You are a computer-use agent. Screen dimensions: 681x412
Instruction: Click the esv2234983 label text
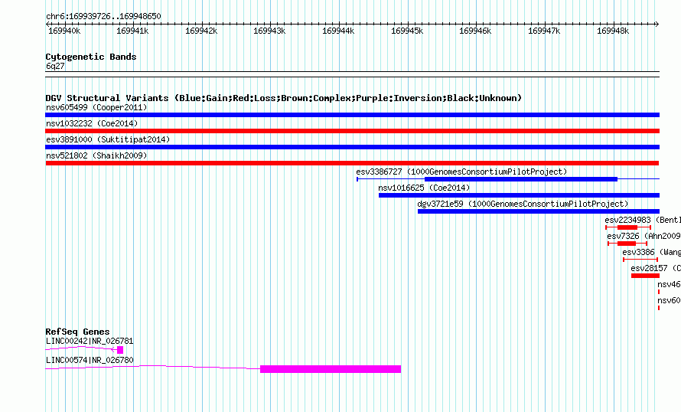[x=628, y=220]
